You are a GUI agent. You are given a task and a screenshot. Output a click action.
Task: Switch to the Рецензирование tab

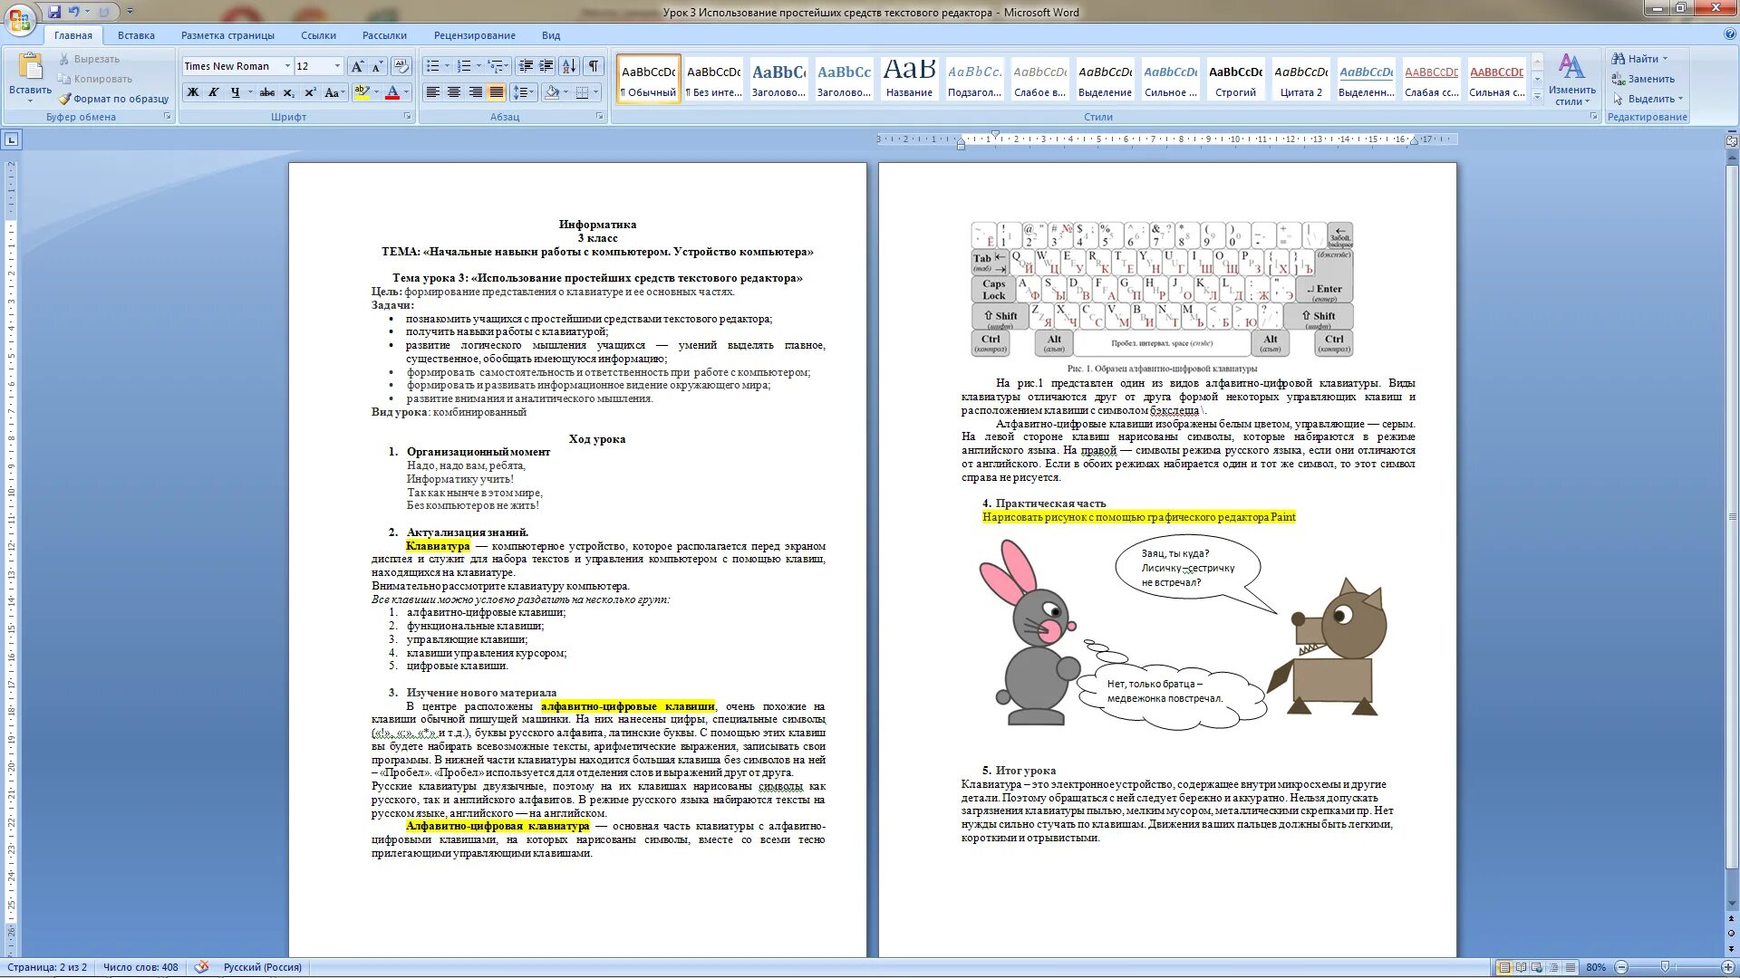click(x=474, y=35)
